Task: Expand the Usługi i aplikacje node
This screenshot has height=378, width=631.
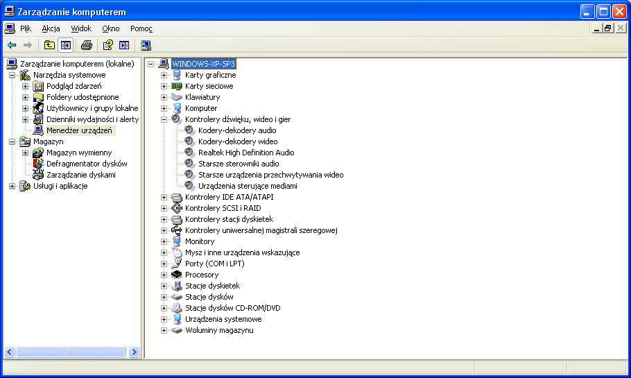Action: point(12,186)
